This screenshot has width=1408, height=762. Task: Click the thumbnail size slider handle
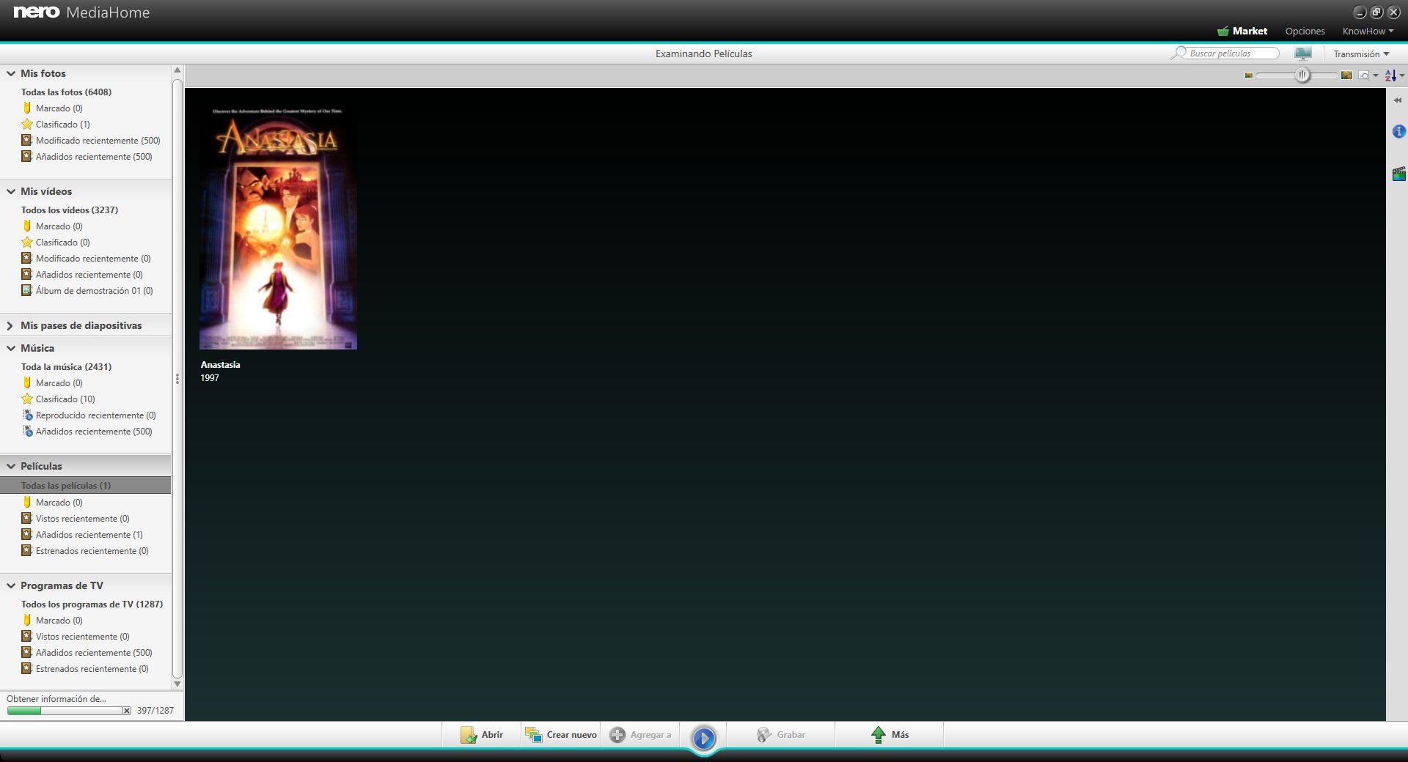[1302, 75]
